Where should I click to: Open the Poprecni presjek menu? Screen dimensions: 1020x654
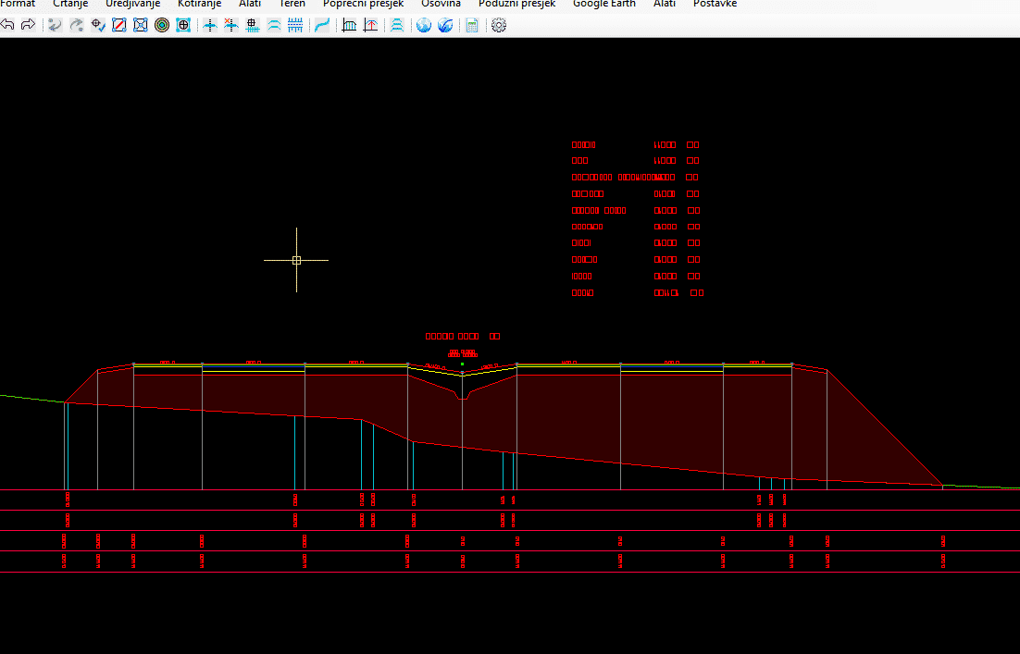[x=363, y=4]
